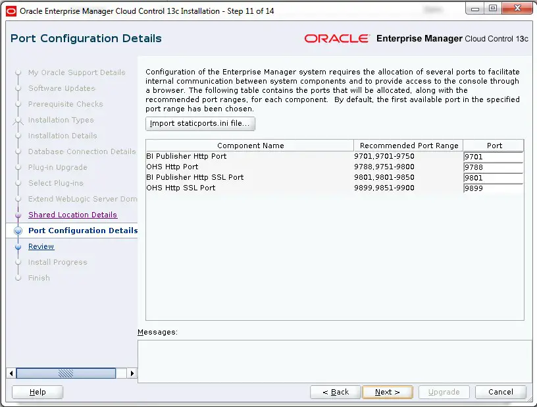Screen dimensions: 537x407
Task: Maximize the installer window
Action: tap(493, 8)
